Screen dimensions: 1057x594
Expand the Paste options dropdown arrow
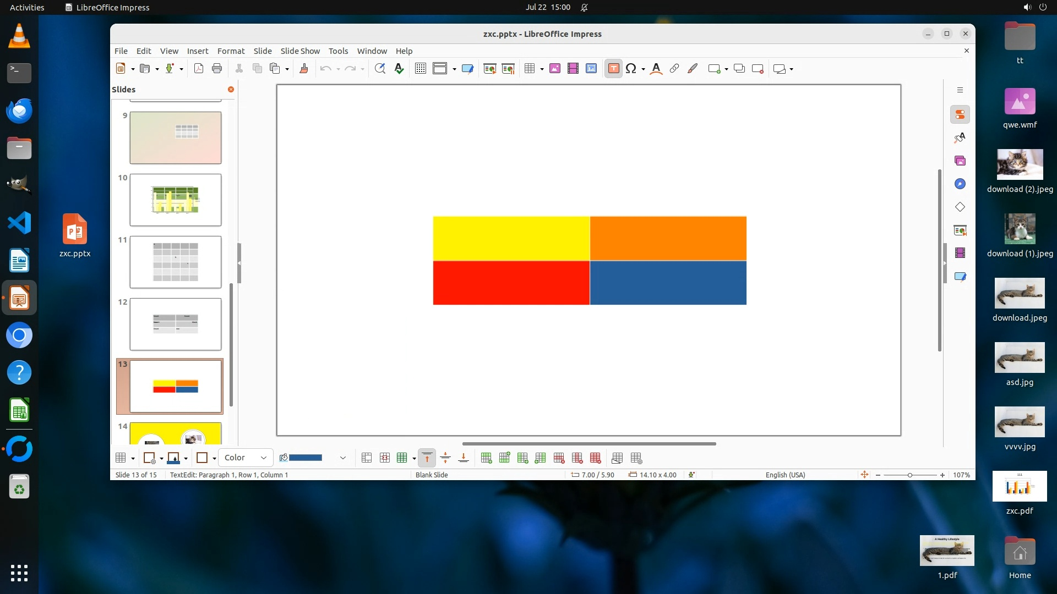pos(287,69)
